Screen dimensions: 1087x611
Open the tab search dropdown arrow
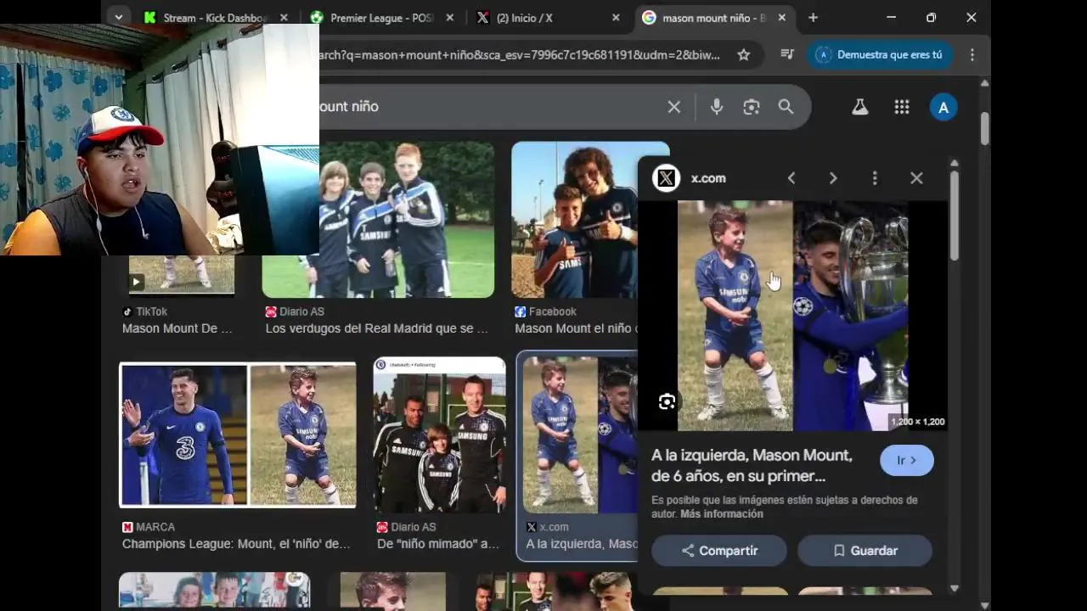tap(119, 17)
